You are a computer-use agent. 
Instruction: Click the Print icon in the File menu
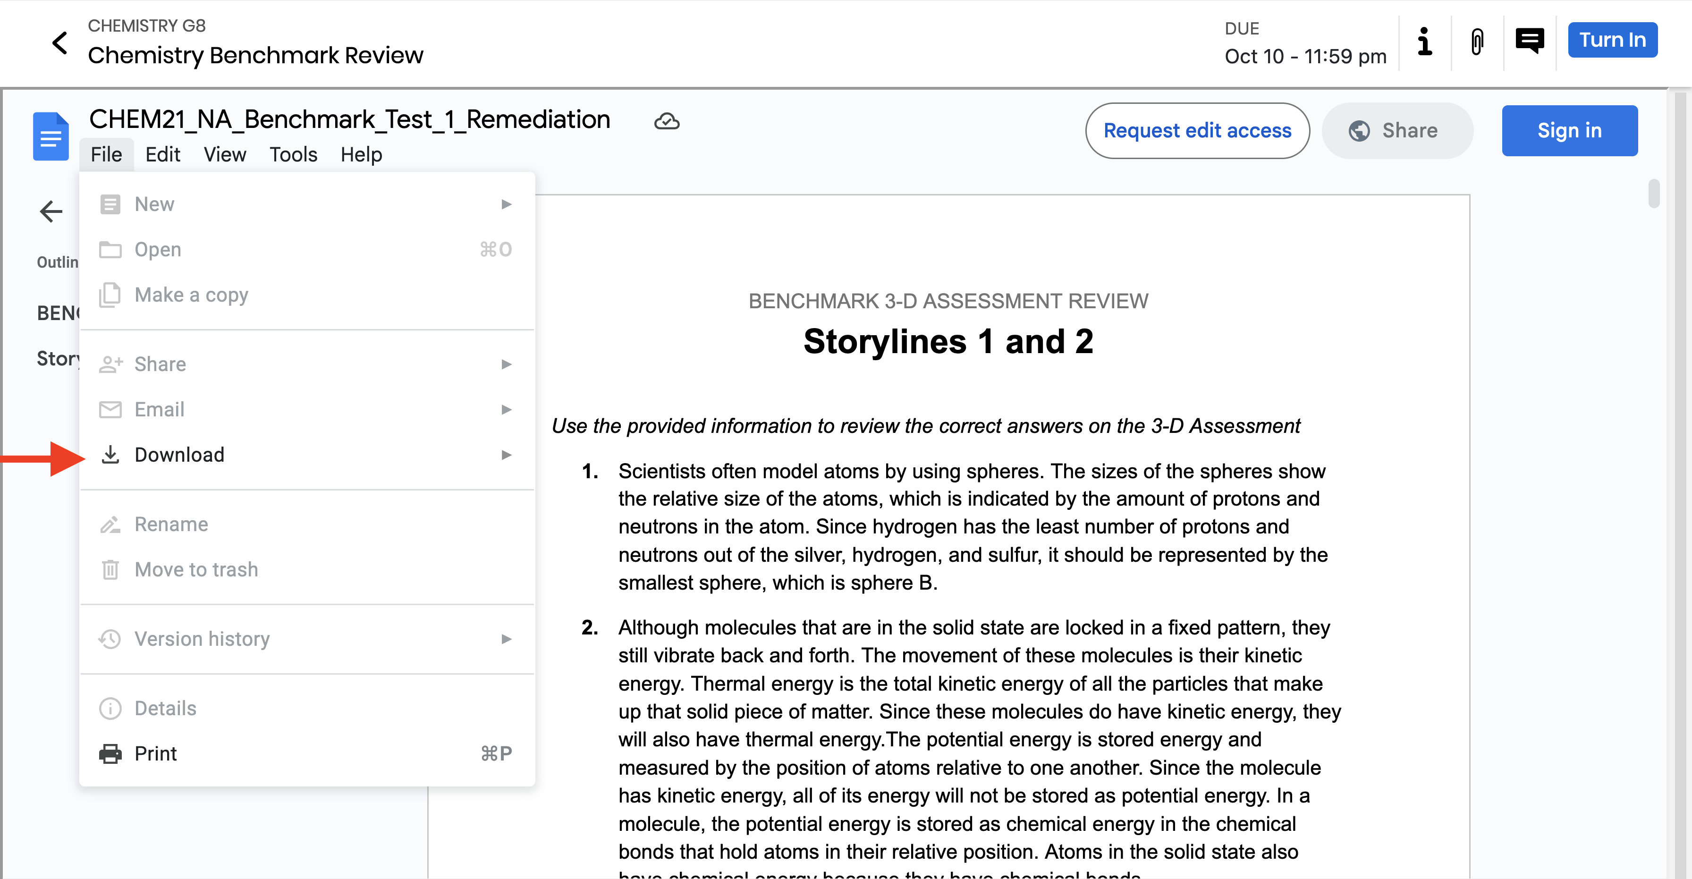pos(110,753)
